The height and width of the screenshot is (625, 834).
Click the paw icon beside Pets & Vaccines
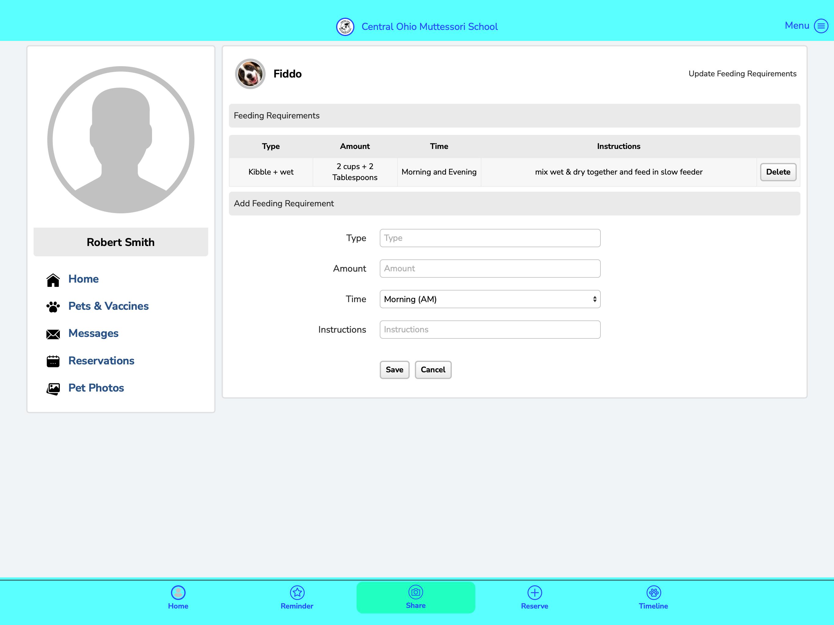53,307
